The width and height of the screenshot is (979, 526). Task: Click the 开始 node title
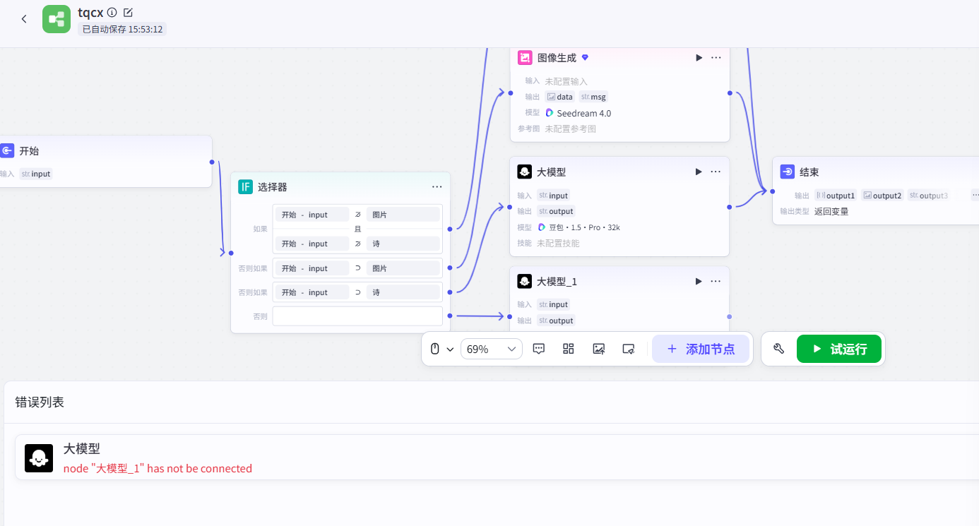tap(29, 151)
